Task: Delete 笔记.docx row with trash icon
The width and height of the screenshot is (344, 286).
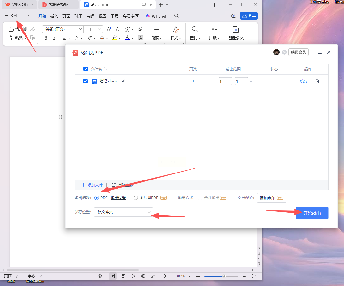Action: click(317, 81)
